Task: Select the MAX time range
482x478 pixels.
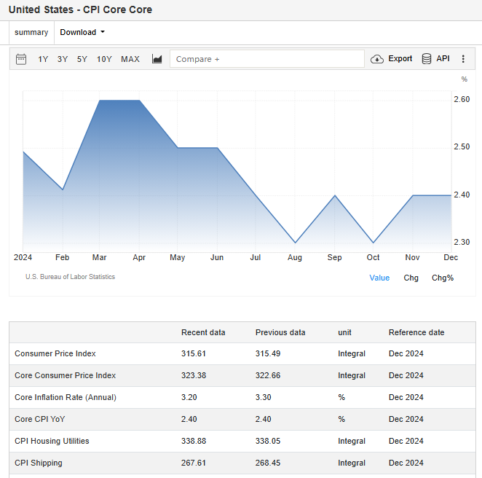Action: 130,59
